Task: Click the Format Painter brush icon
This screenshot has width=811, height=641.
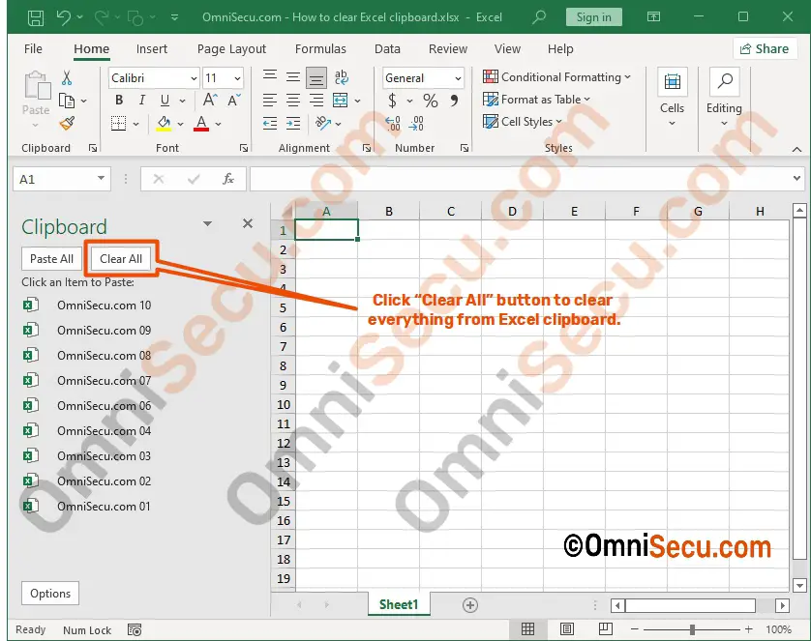Action: tap(67, 123)
